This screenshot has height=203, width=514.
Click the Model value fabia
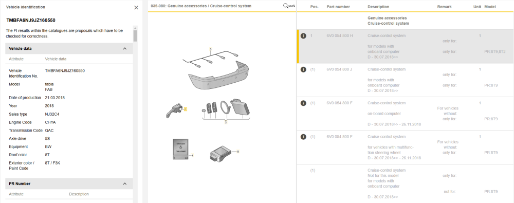pos(49,84)
